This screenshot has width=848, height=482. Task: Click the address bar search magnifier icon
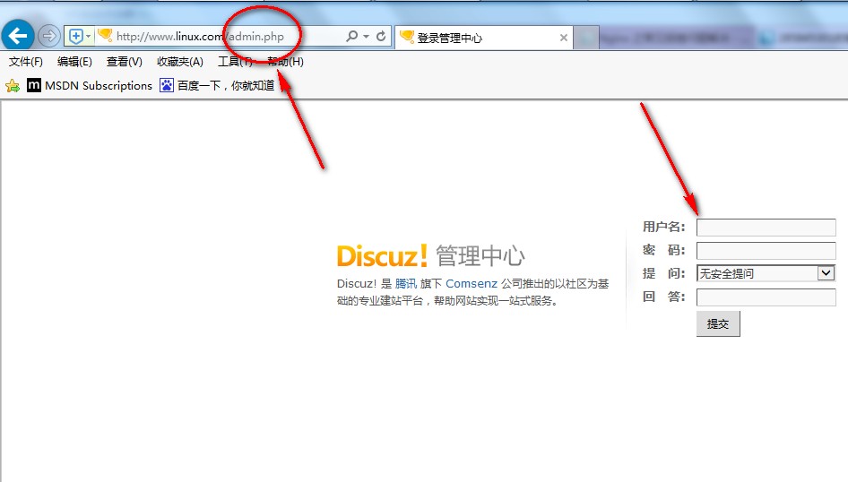352,36
